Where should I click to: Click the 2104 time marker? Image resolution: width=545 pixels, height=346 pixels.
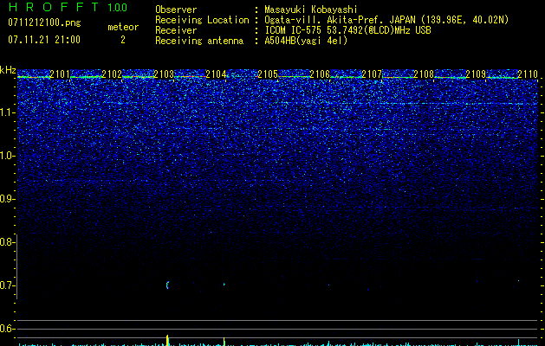pos(216,74)
